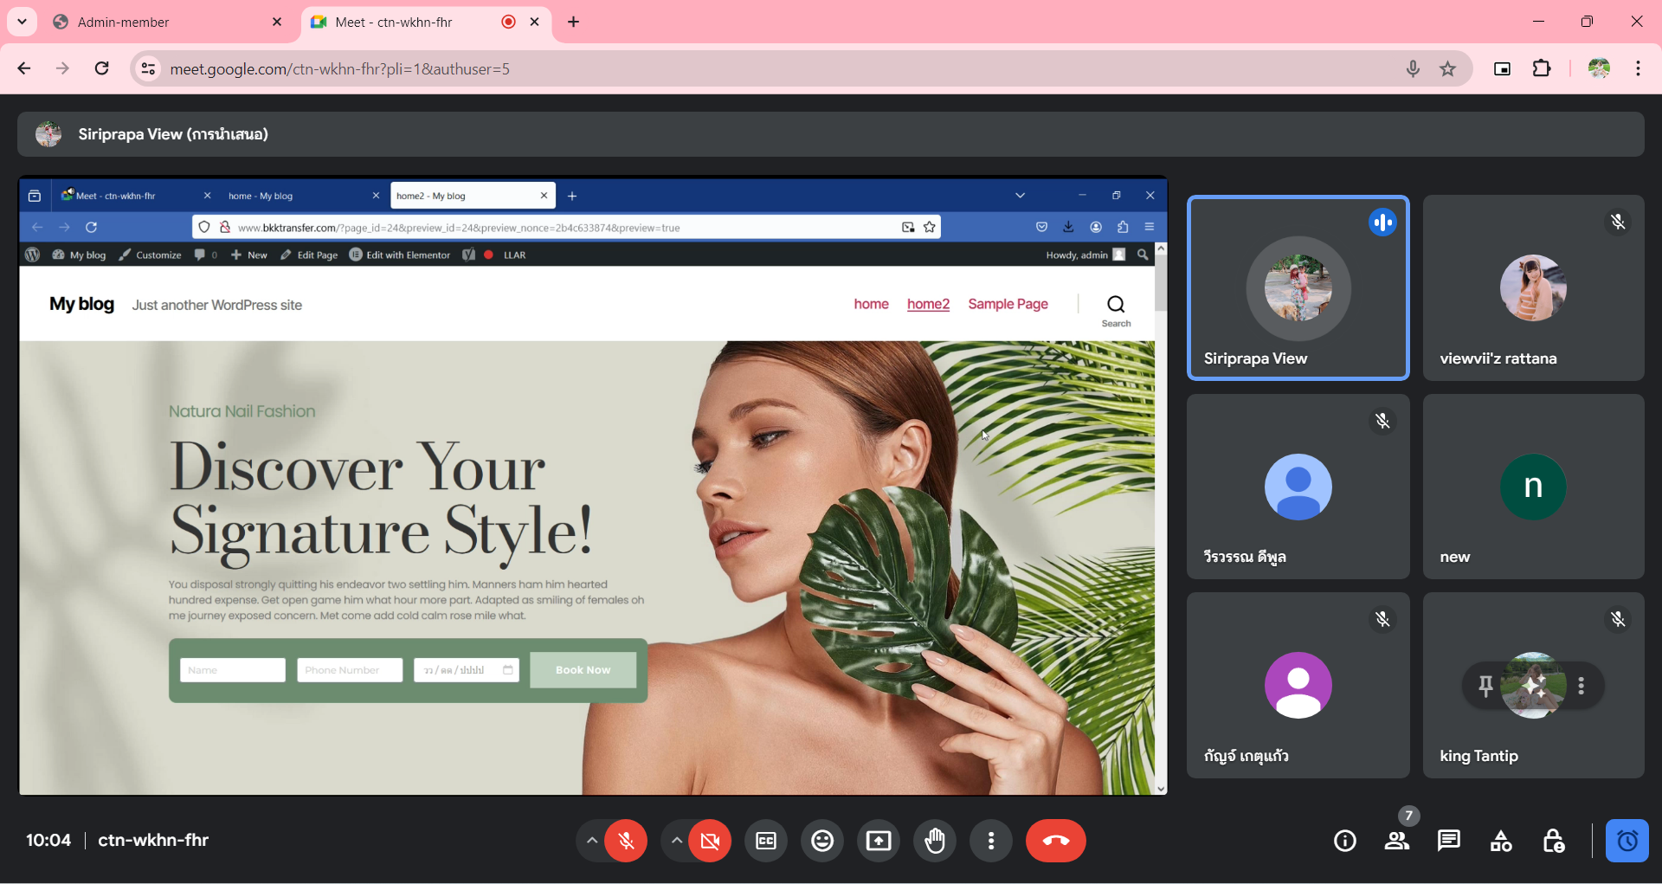1662x884 pixels.
Task: Unmute the microphone
Action: [626, 841]
